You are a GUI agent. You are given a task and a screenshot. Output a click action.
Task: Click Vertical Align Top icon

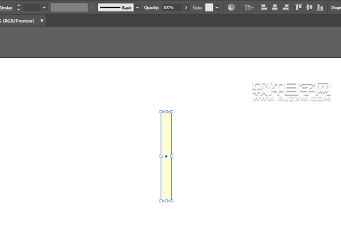click(298, 7)
